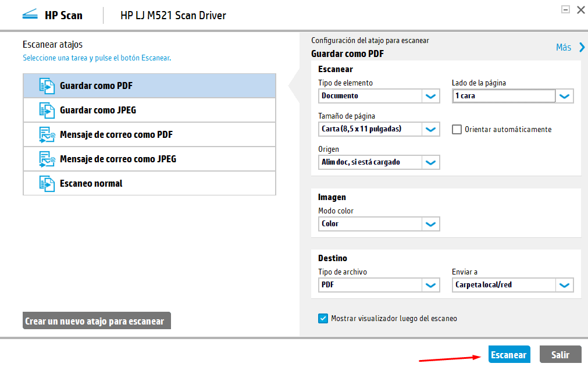The height and width of the screenshot is (367, 588).
Task: Open Tamaño de página dropdown arrow
Action: 430,129
